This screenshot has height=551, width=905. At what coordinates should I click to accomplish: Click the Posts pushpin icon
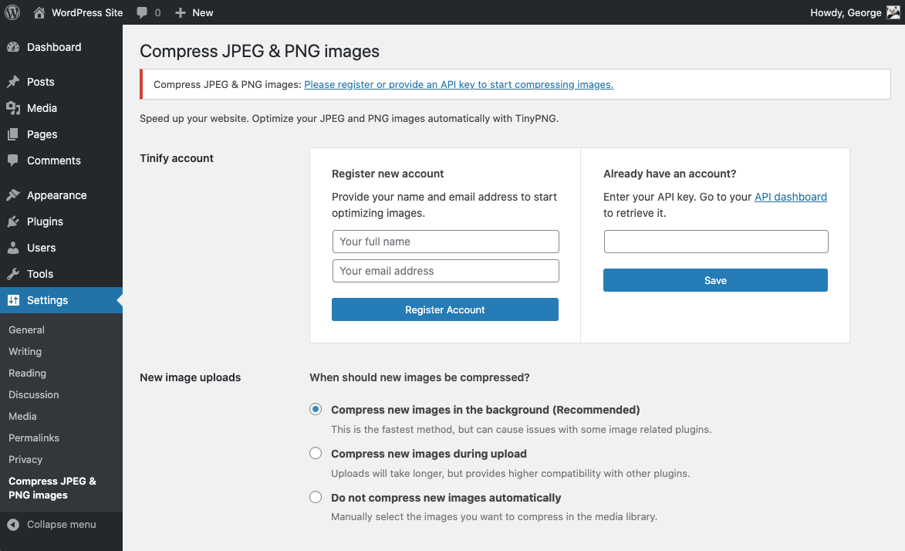[13, 82]
